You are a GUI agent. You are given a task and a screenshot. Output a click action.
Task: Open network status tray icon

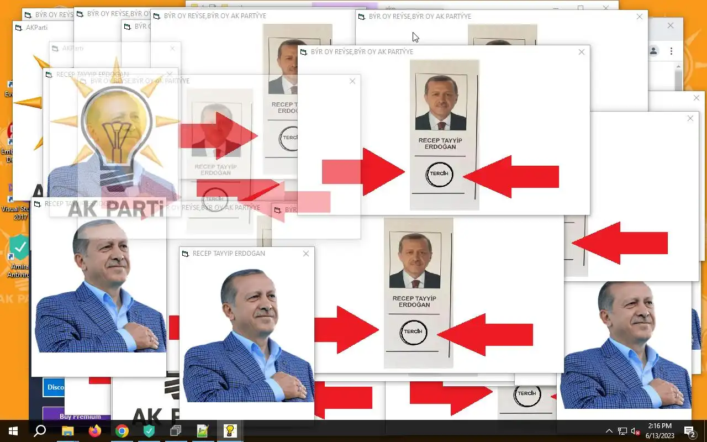(x=622, y=431)
